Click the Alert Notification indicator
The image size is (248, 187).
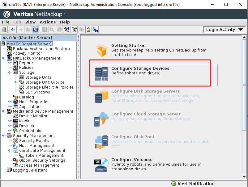tap(192, 183)
